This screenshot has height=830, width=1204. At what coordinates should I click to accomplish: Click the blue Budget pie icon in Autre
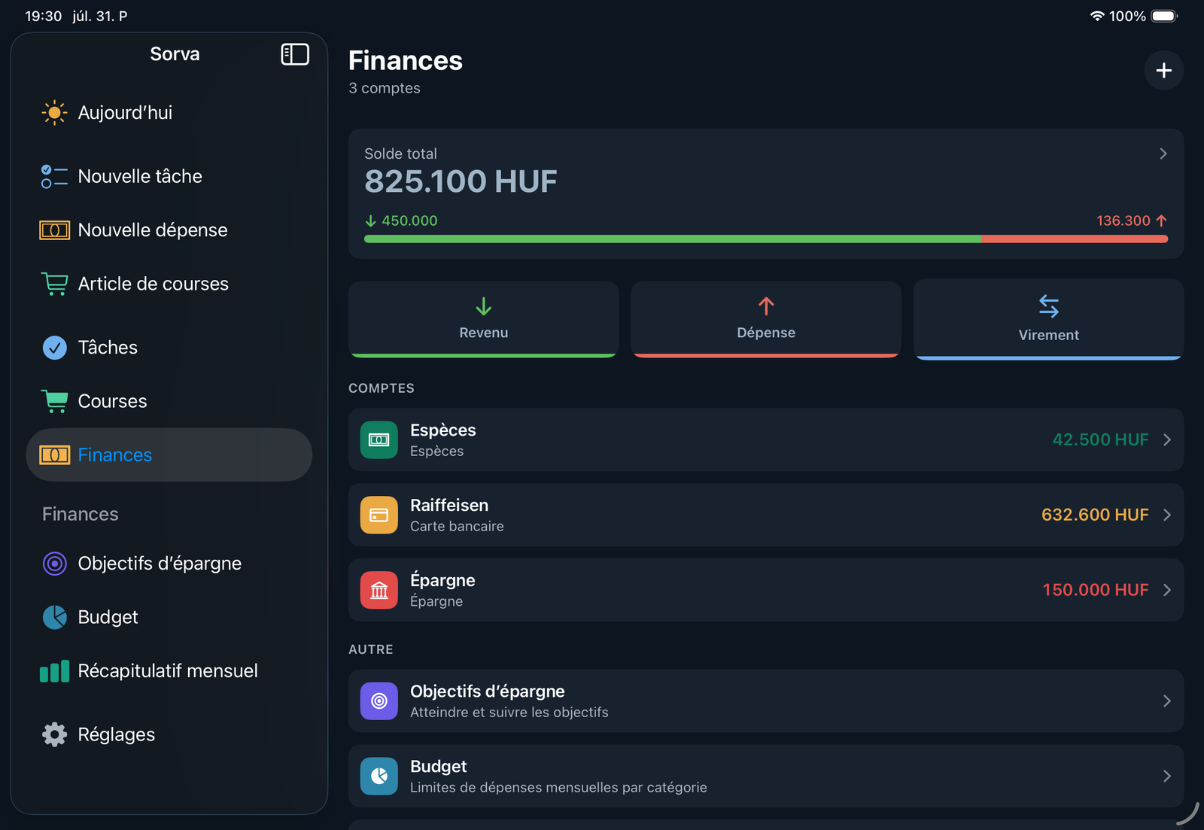pyautogui.click(x=379, y=777)
